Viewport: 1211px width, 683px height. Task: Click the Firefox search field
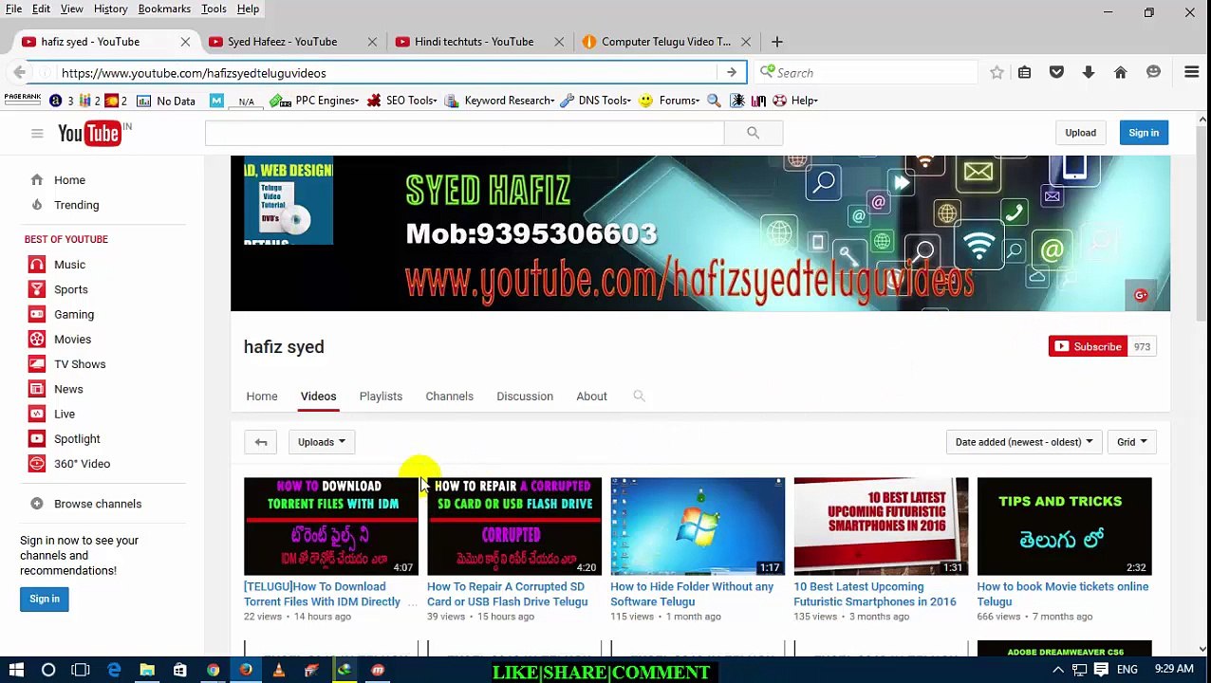pos(867,73)
